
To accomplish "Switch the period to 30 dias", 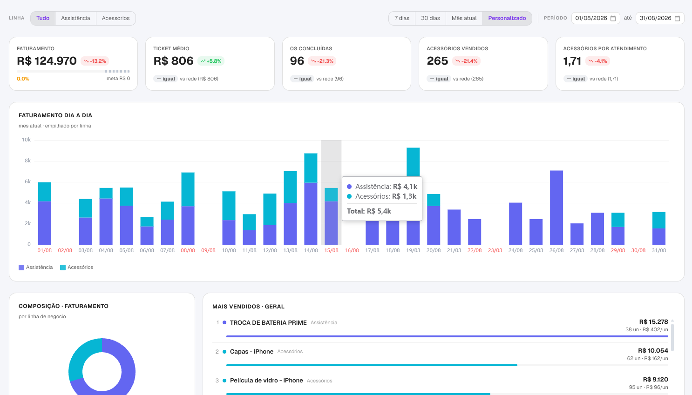I will click(430, 18).
